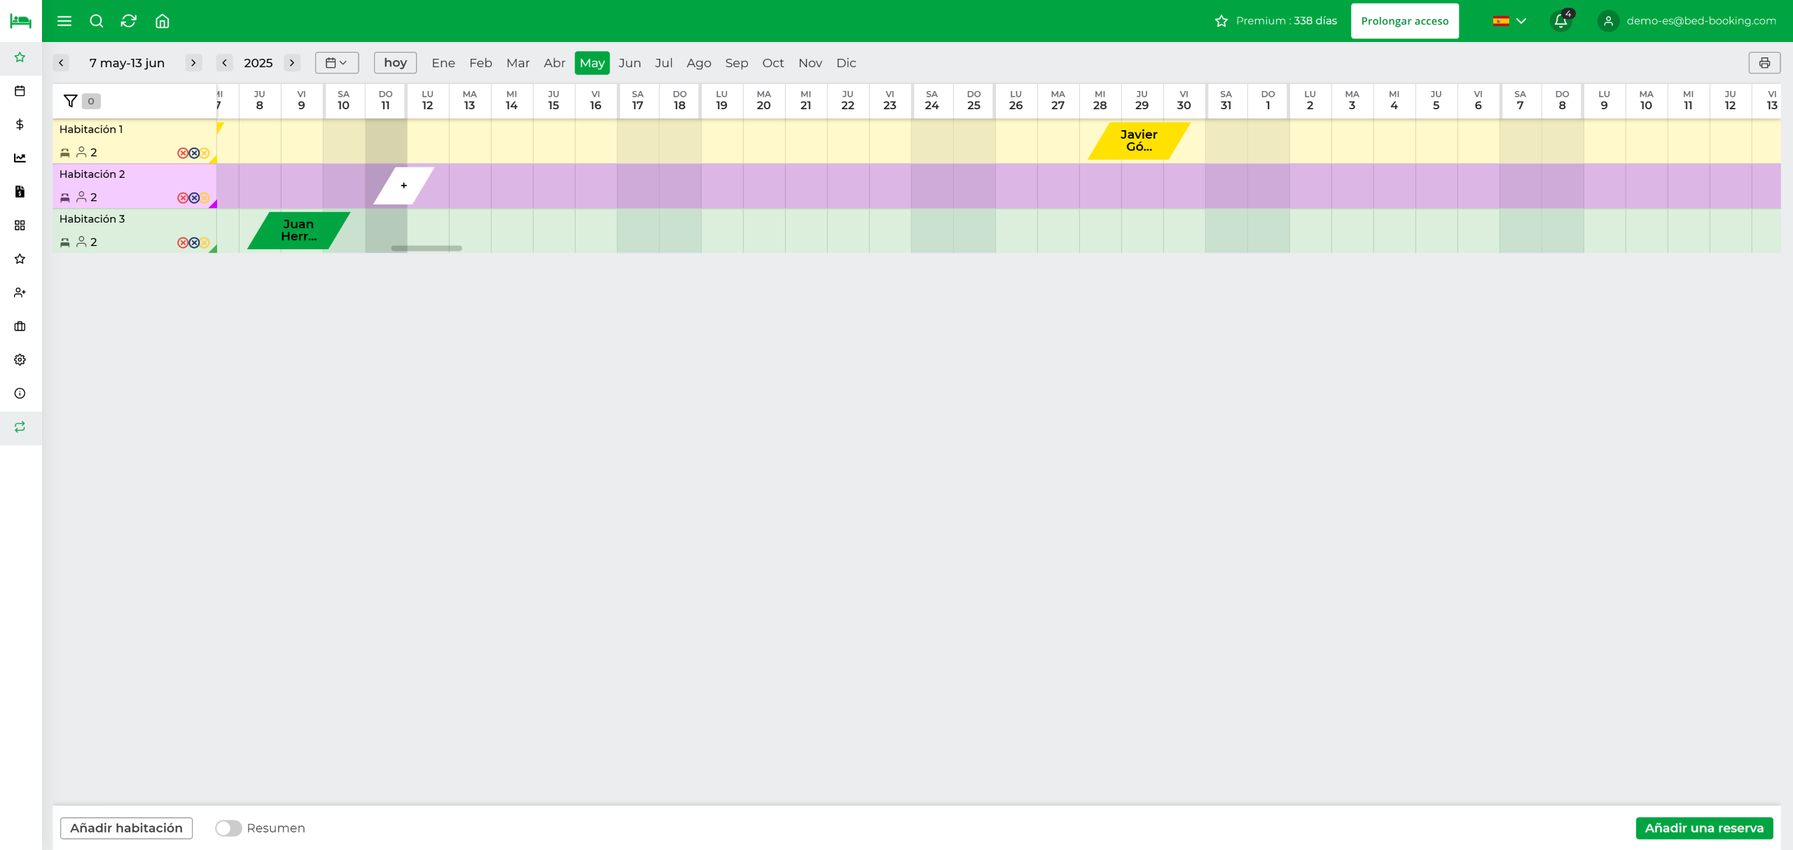Click the search magnifier icon
Image resolution: width=1793 pixels, height=850 pixels.
point(97,21)
